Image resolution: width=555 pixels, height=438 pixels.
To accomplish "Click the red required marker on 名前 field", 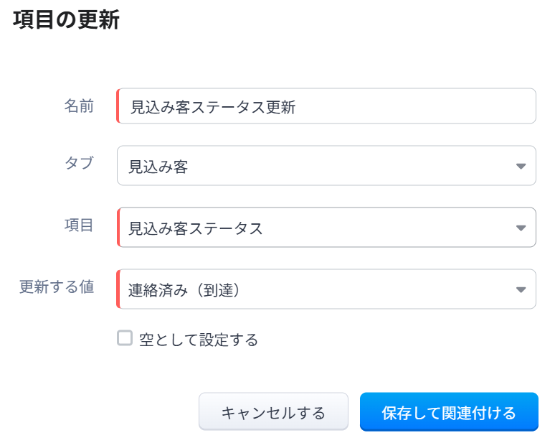I will coord(118,106).
